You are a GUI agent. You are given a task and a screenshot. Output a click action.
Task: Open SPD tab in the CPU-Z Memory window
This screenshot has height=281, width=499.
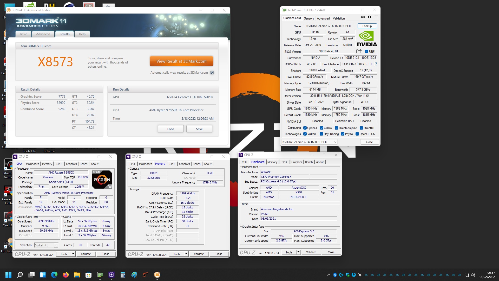coord(172,164)
